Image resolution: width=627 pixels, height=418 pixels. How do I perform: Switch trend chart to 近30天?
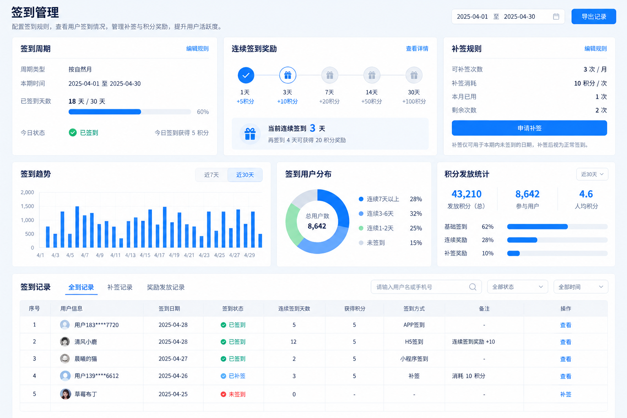tap(245, 175)
